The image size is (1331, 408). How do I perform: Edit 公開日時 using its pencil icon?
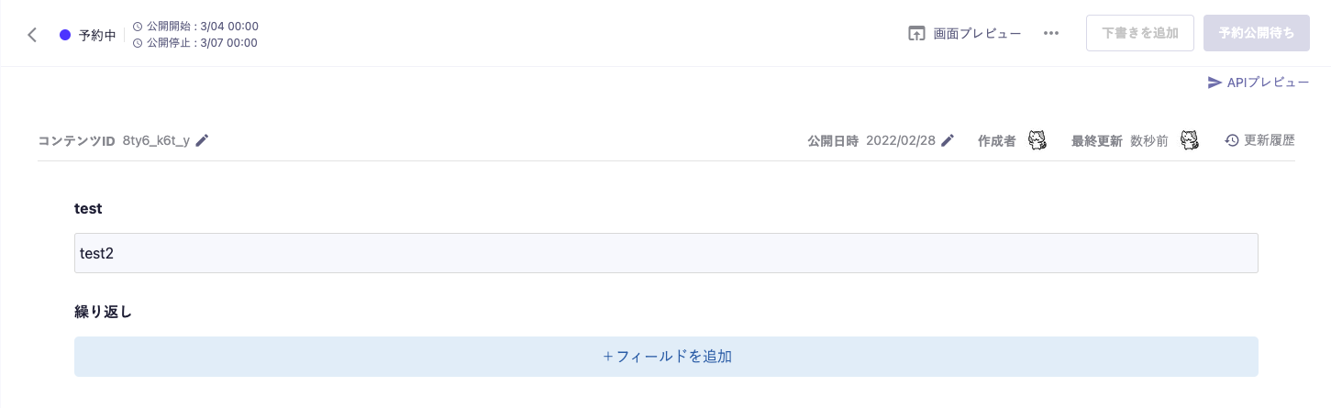point(948,140)
